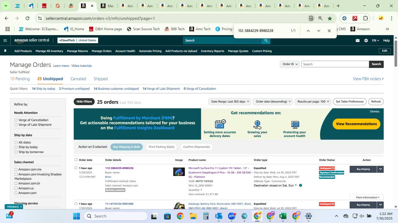This screenshot has width=398, height=223.
Task: Switch to the Canceled tab
Action: (78, 79)
